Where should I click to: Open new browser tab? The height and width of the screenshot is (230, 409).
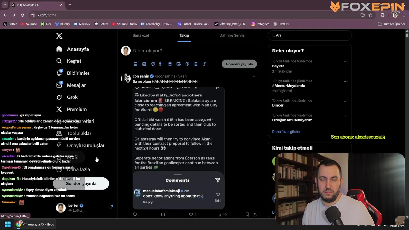point(70,5)
